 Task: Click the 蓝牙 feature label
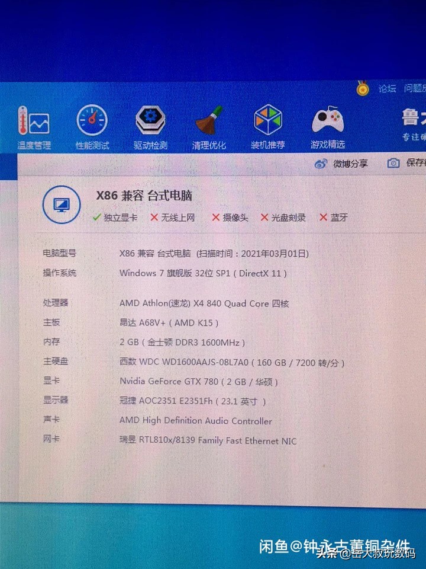(338, 218)
